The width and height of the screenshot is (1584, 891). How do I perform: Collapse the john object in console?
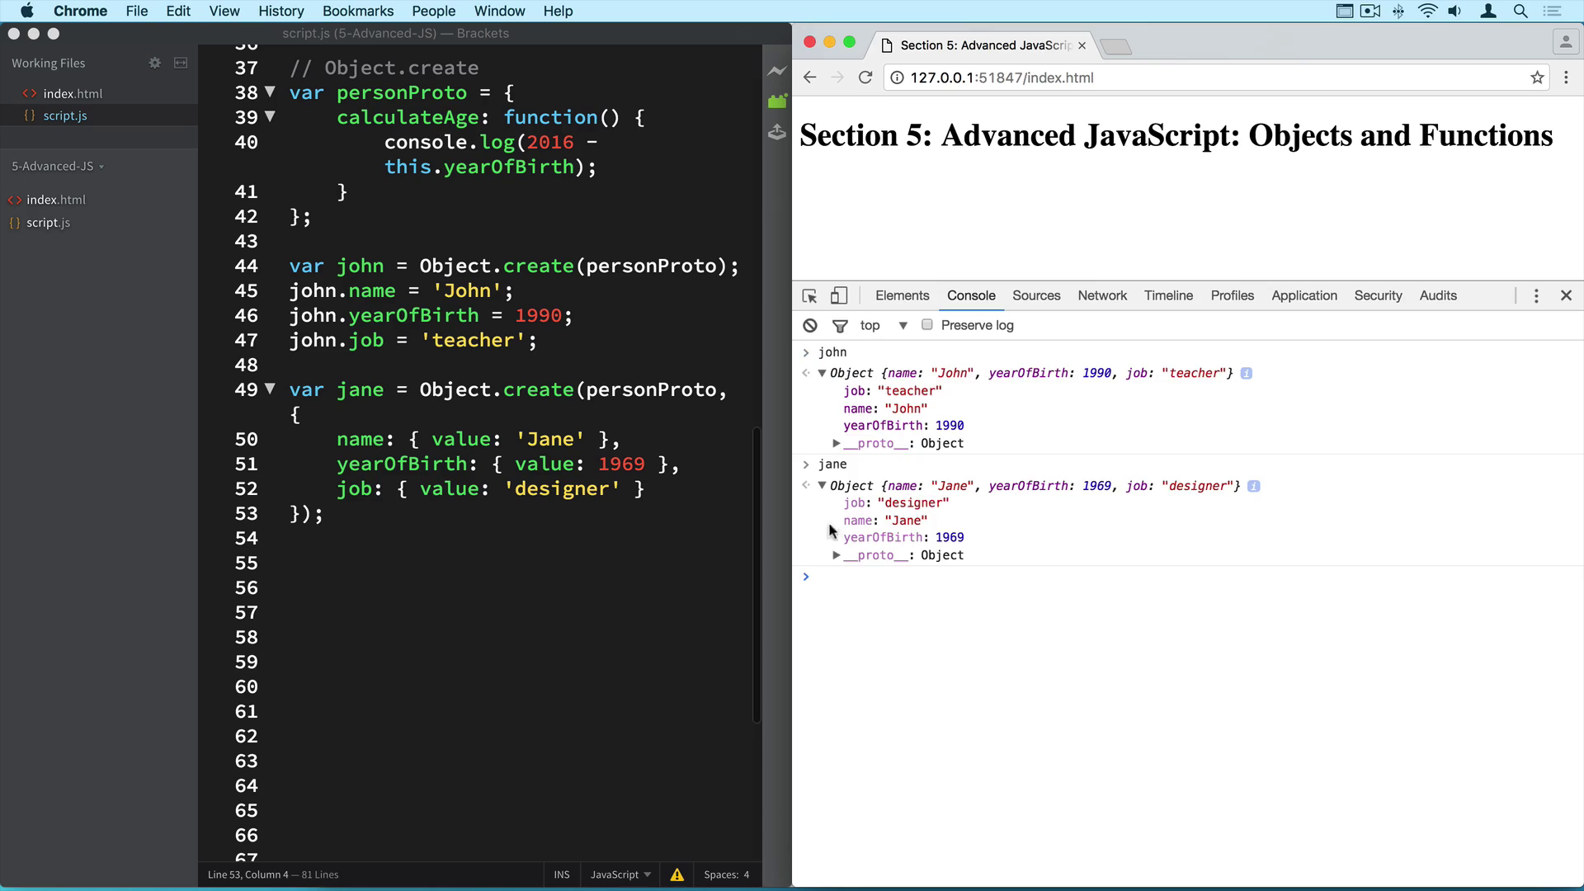[823, 372]
